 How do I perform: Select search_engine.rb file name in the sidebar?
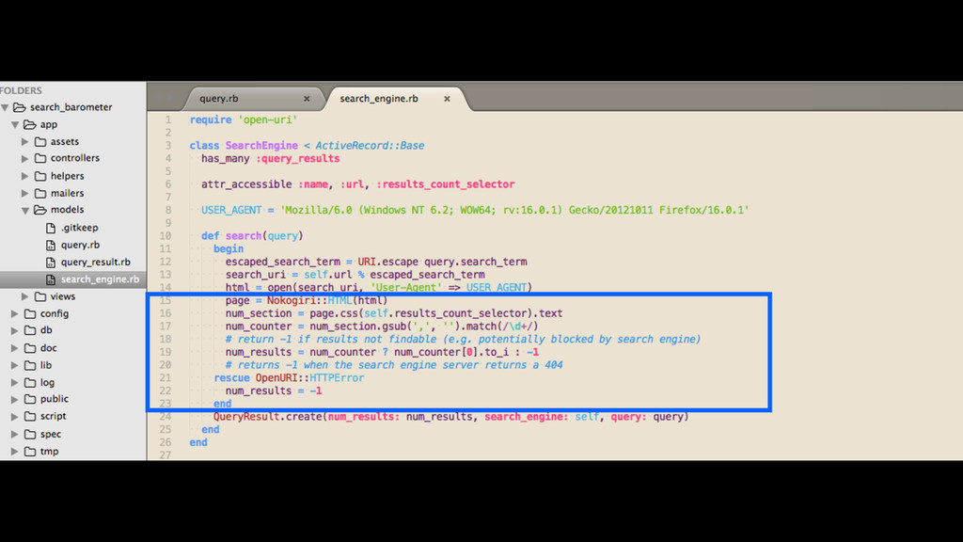click(100, 279)
